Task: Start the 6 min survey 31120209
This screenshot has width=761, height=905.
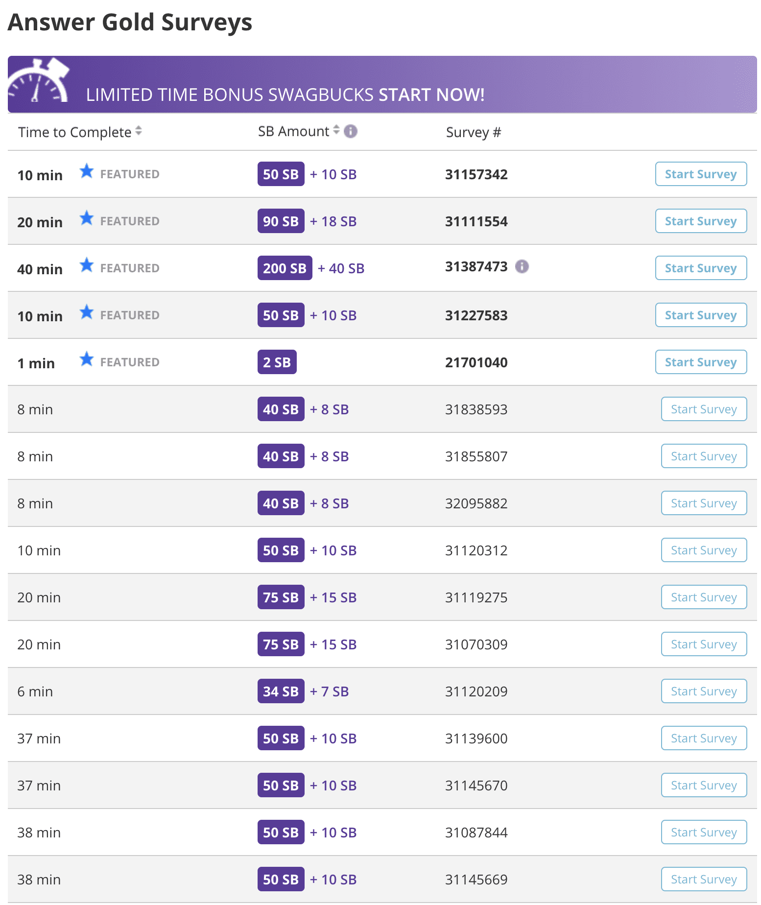Action: 704,691
